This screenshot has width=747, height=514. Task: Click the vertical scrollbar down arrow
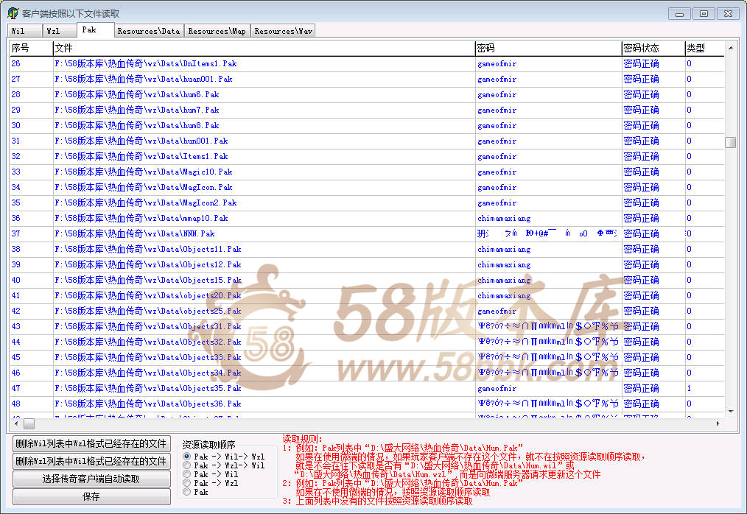click(731, 412)
